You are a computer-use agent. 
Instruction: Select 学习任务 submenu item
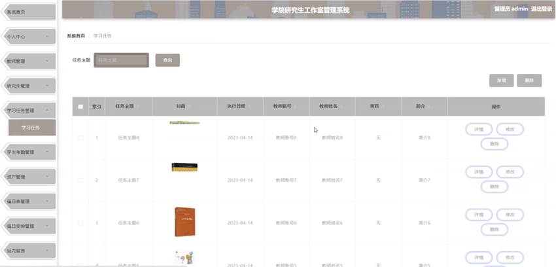pos(31,128)
